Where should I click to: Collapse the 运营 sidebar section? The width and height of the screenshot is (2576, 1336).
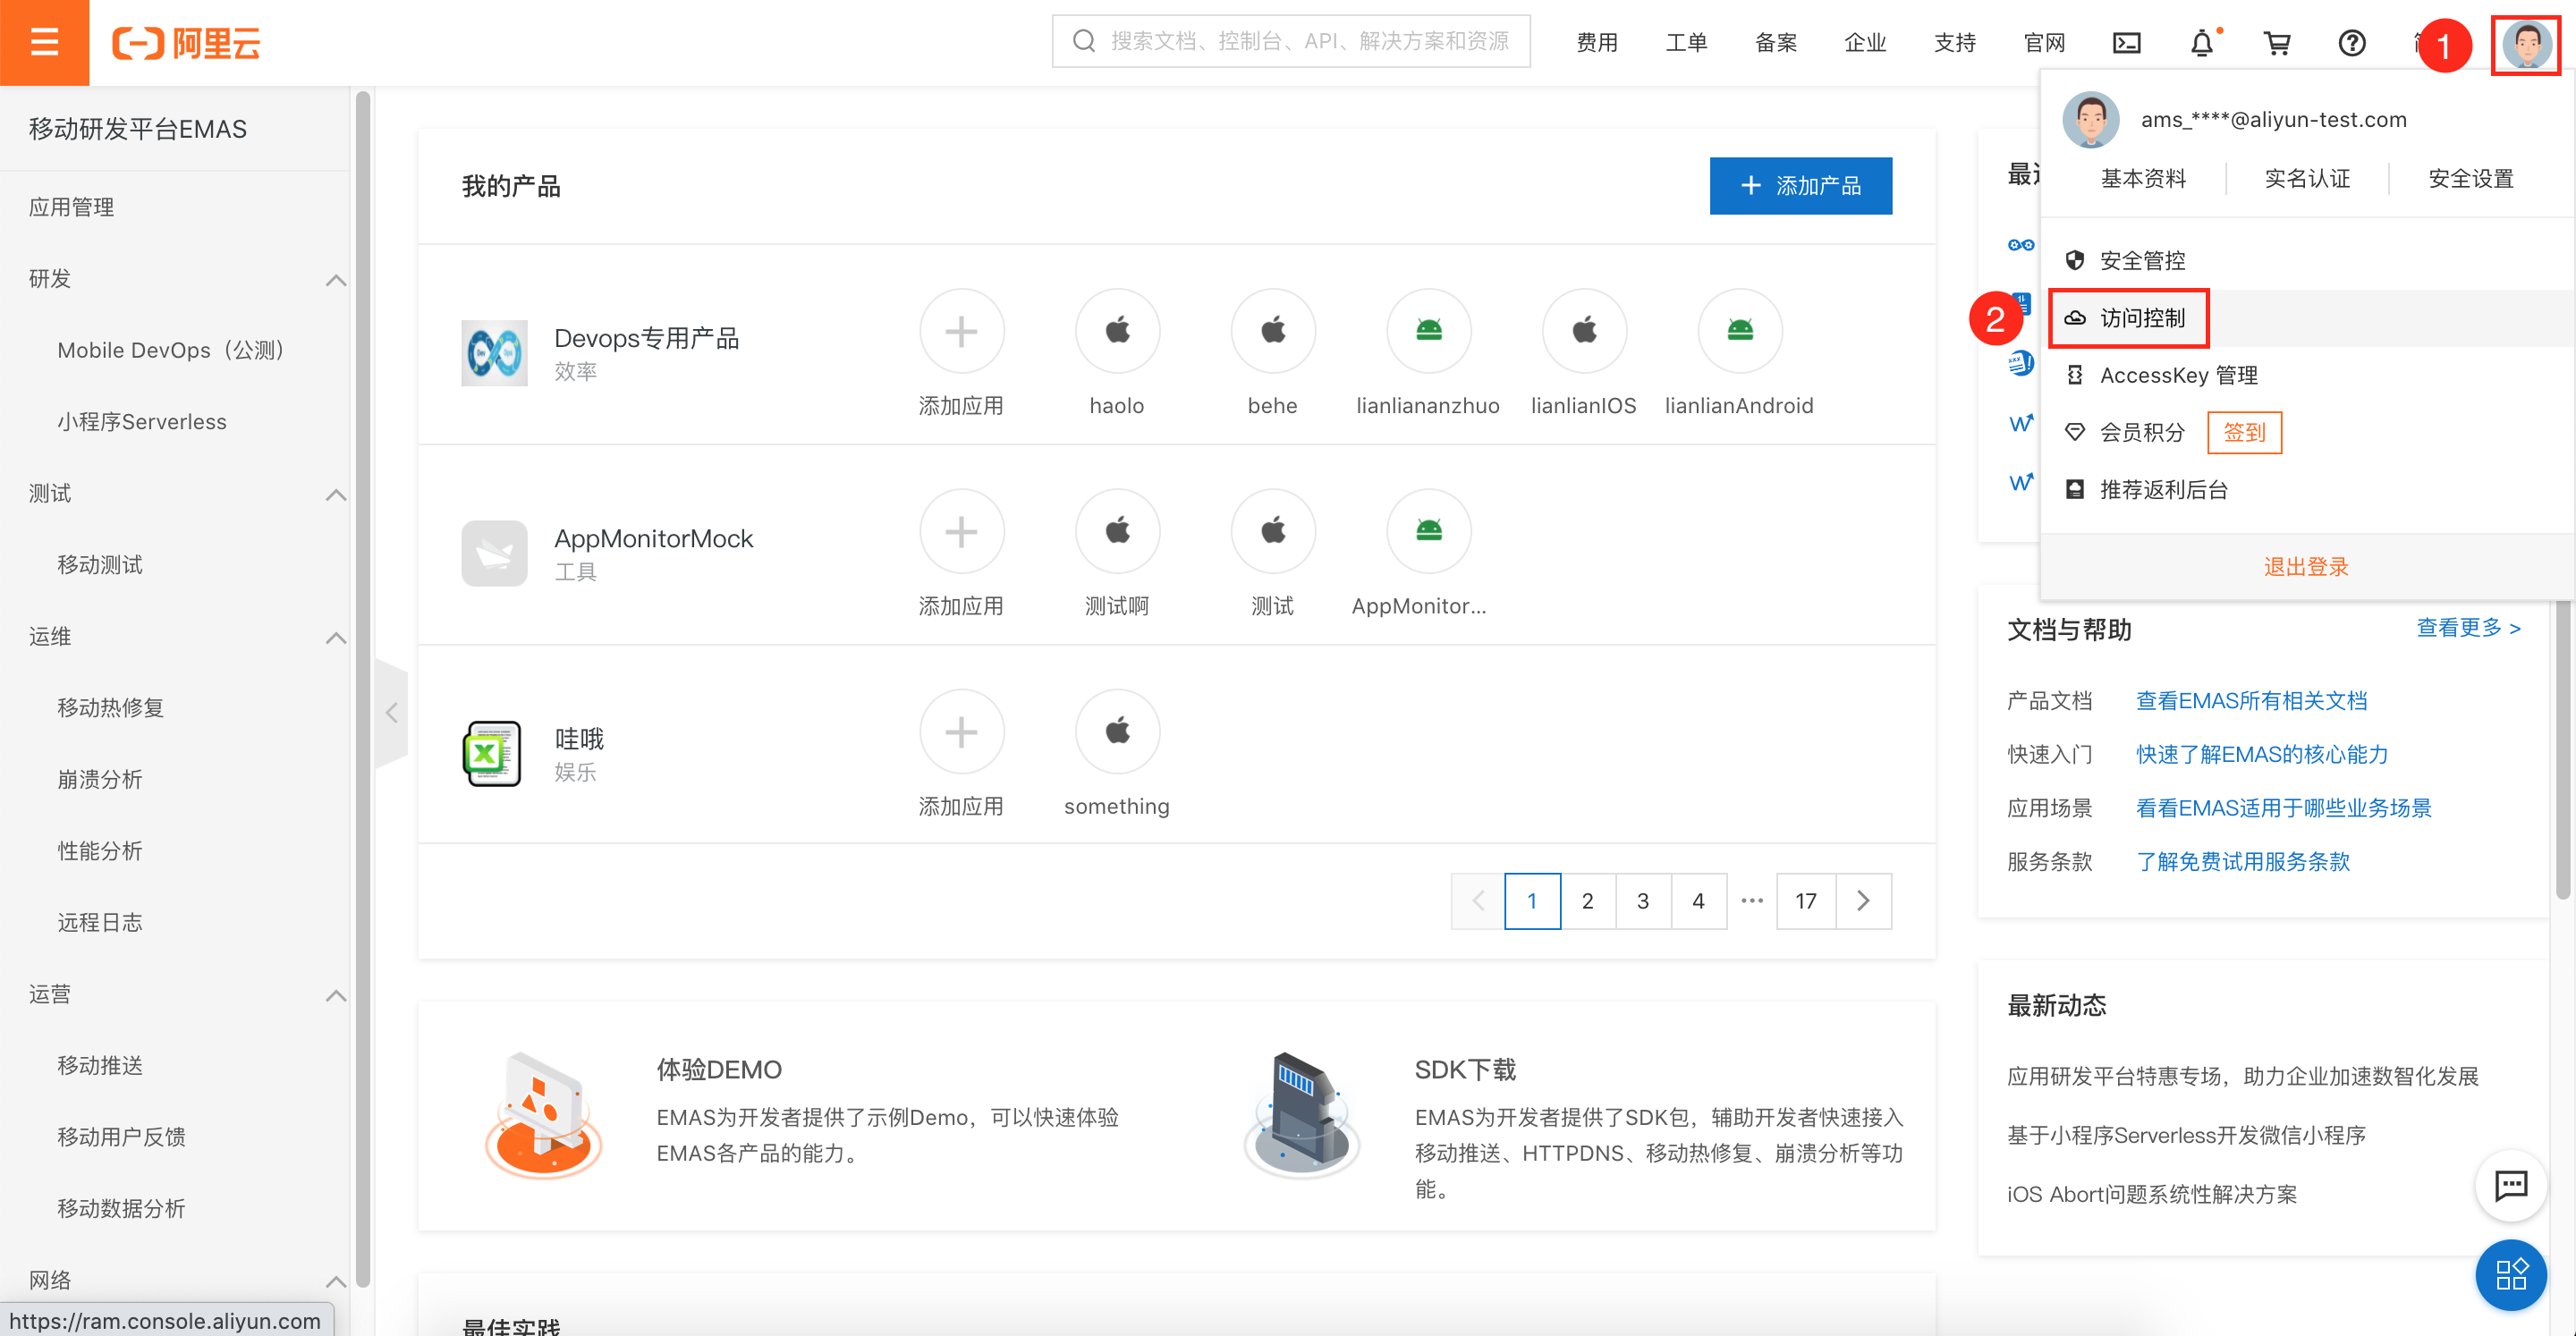[x=336, y=995]
